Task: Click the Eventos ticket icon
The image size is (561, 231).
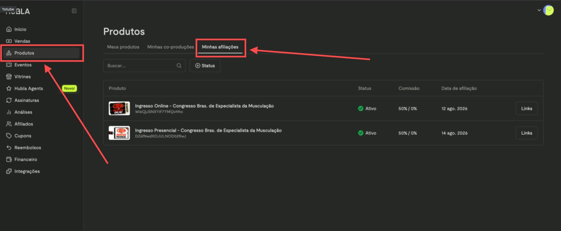Action: pos(9,65)
